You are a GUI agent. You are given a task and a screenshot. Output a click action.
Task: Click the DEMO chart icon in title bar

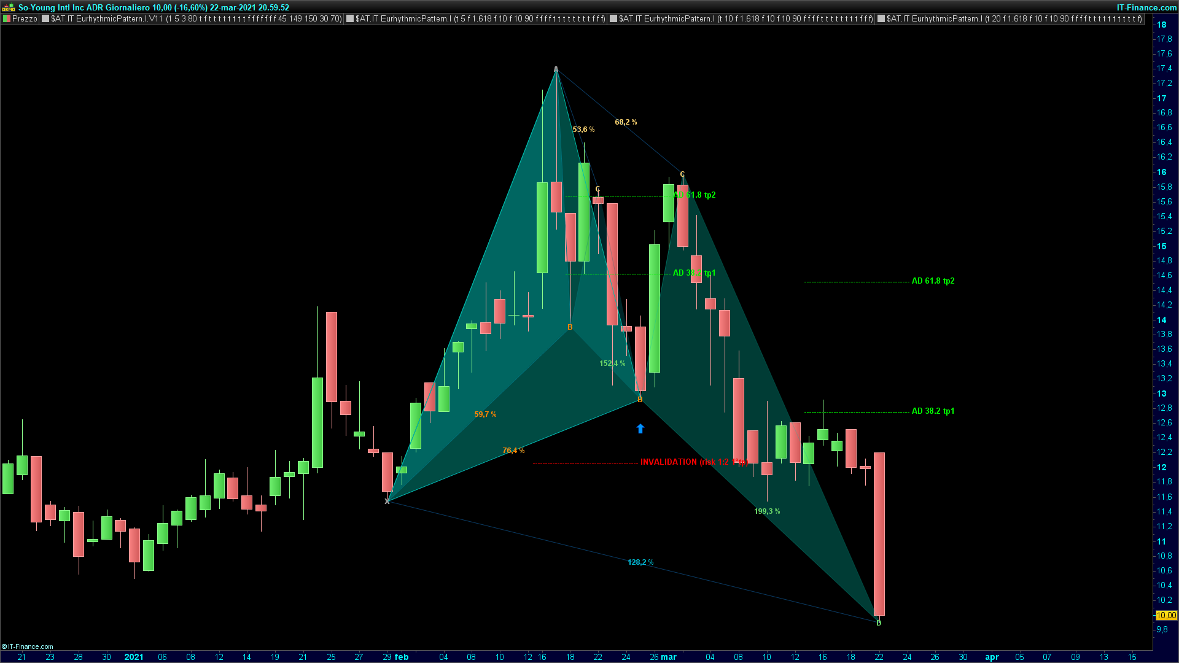click(x=9, y=7)
